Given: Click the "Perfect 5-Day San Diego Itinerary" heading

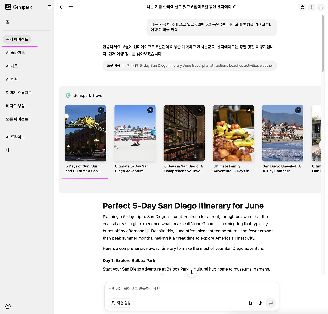Looking at the screenshot, I should tap(183, 206).
